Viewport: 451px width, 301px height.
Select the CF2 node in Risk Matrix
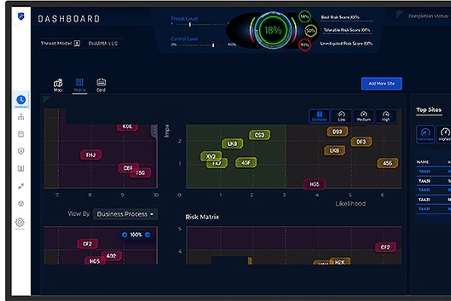click(385, 247)
